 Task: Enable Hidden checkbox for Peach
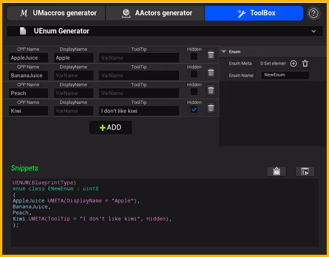(194, 92)
